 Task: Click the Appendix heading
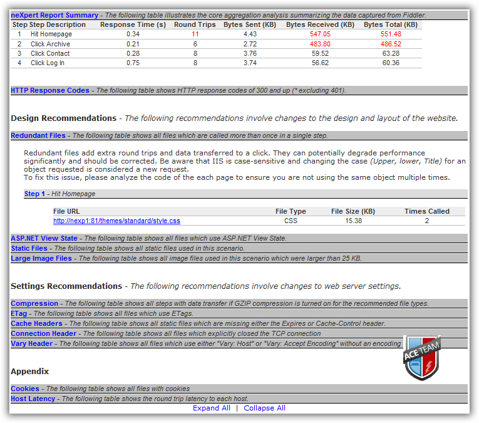29,372
